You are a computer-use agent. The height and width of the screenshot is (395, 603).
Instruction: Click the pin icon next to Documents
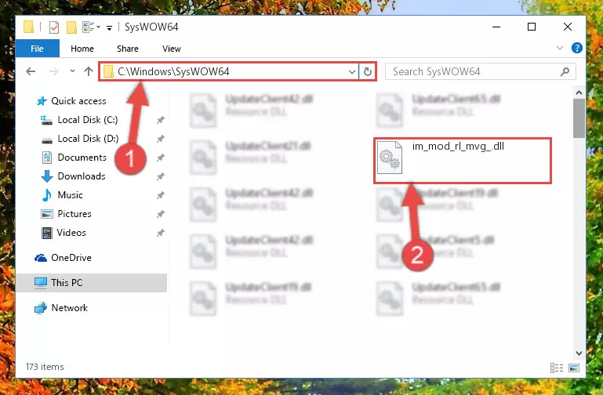pyautogui.click(x=161, y=158)
